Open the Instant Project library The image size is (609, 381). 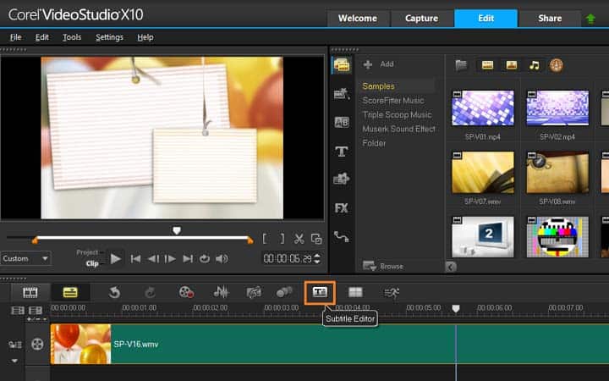click(342, 94)
